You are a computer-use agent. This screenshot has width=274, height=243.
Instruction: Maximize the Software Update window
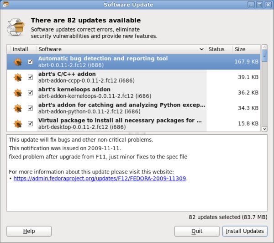tap(259, 5)
